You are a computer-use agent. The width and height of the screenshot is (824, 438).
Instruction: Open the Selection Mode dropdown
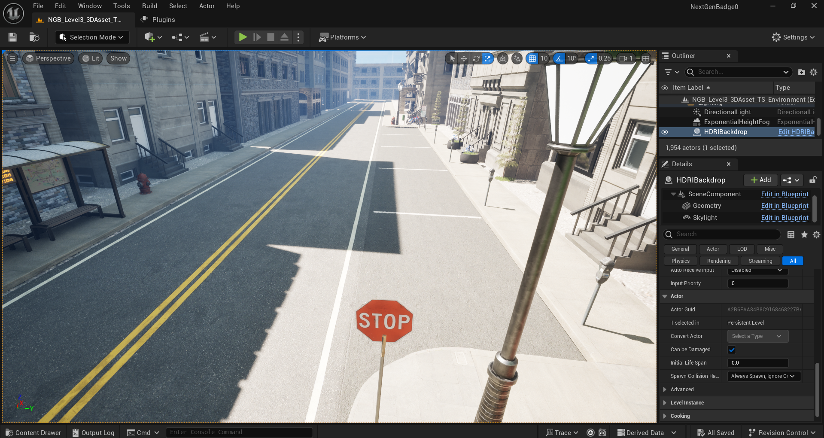pyautogui.click(x=91, y=37)
